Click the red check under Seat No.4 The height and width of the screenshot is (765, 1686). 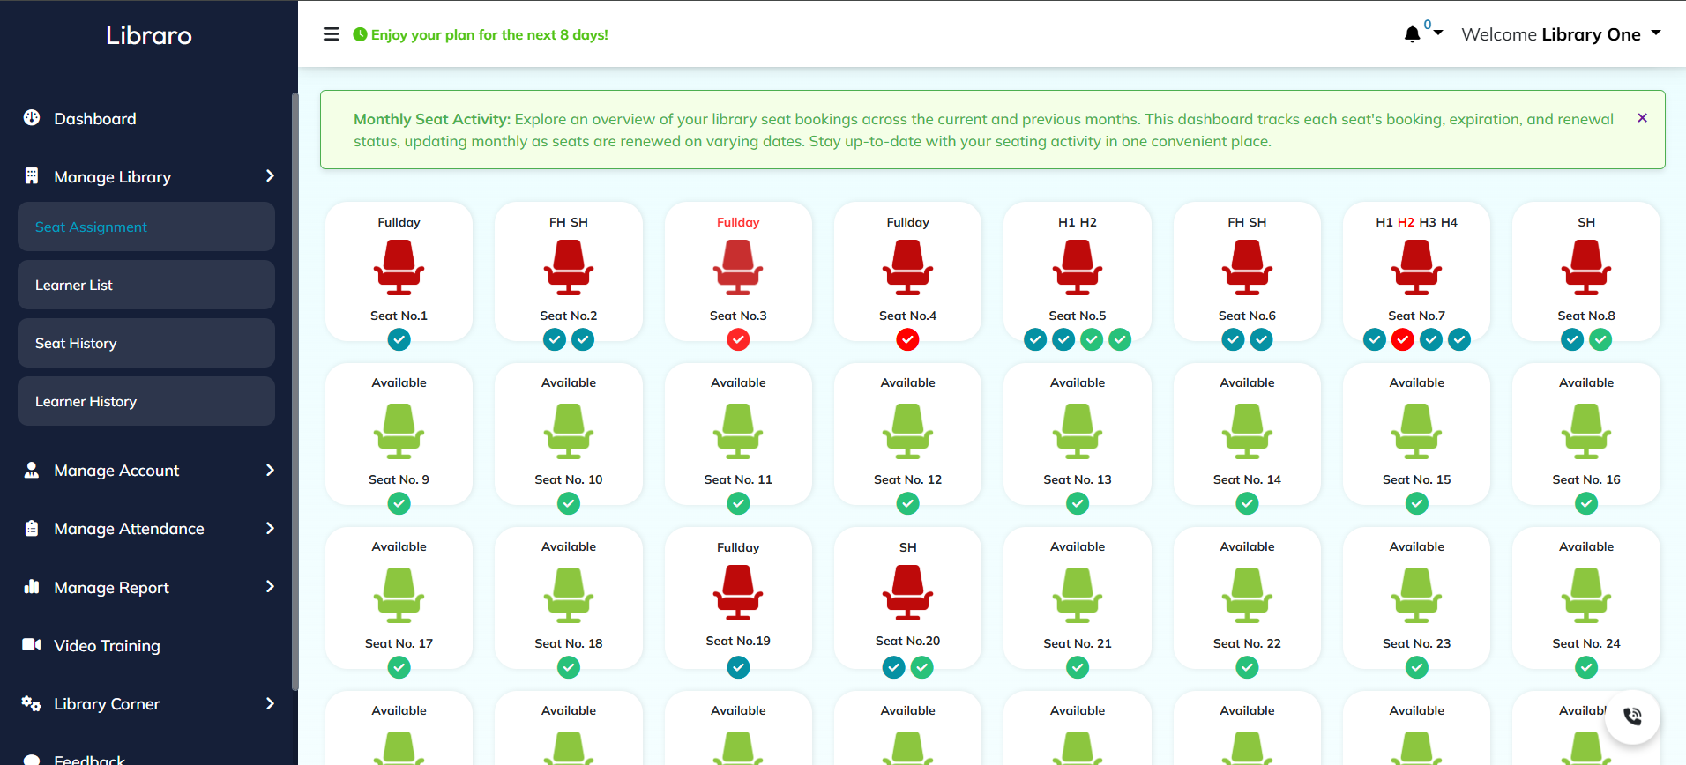click(907, 339)
